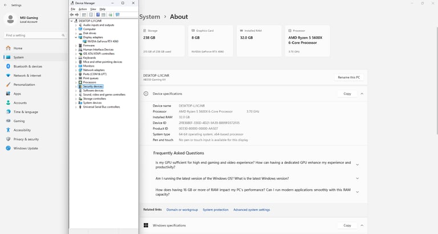Image resolution: width=438 pixels, height=234 pixels.
Task: Click the Find a setting search field
Action: tap(35, 35)
